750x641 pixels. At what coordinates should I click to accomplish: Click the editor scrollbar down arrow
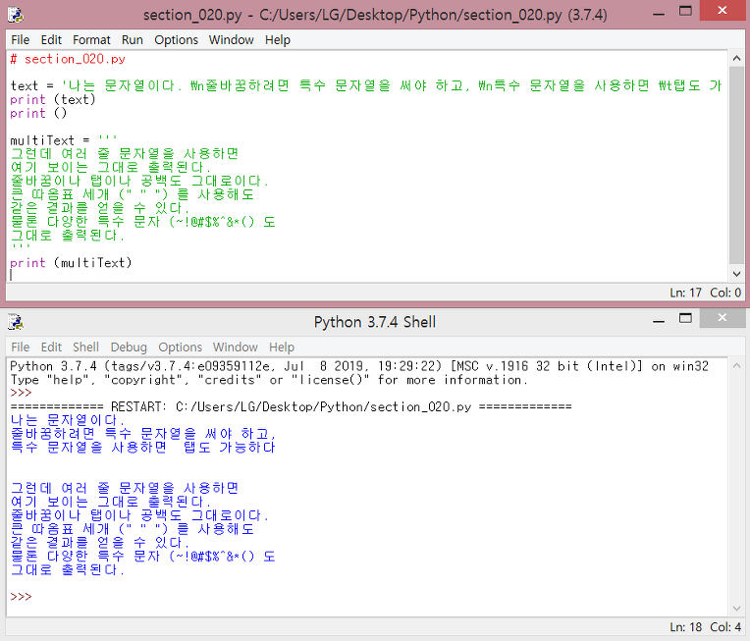point(736,274)
